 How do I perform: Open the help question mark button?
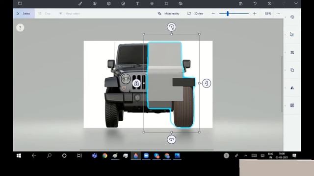tap(20, 27)
